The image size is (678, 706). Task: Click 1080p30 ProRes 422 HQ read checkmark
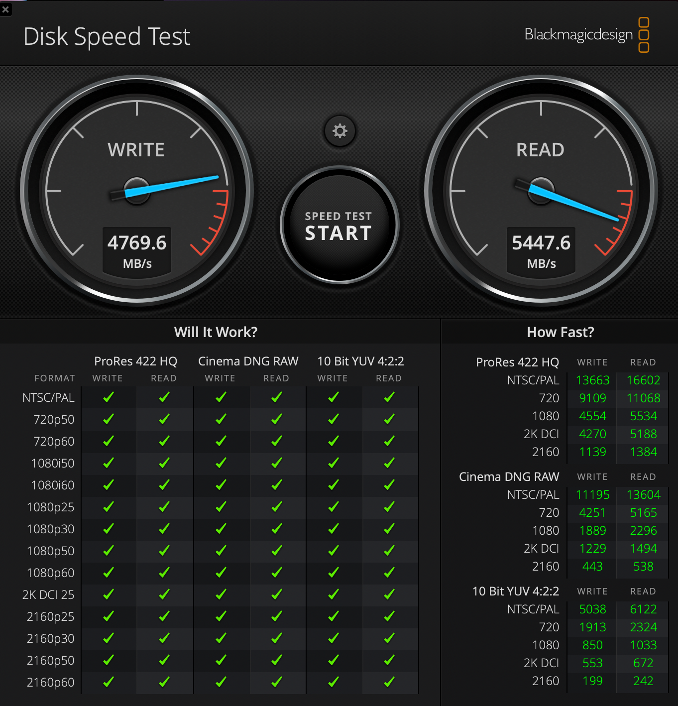coord(164,528)
